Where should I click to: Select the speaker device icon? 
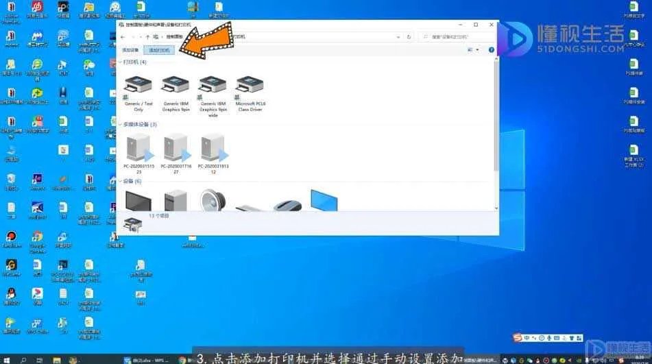tap(213, 200)
